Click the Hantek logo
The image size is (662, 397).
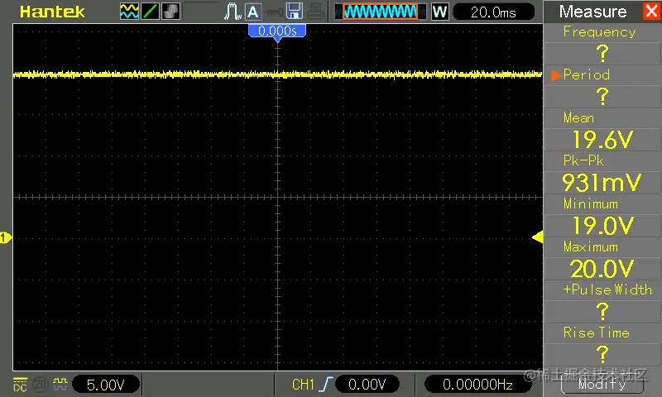(x=52, y=12)
